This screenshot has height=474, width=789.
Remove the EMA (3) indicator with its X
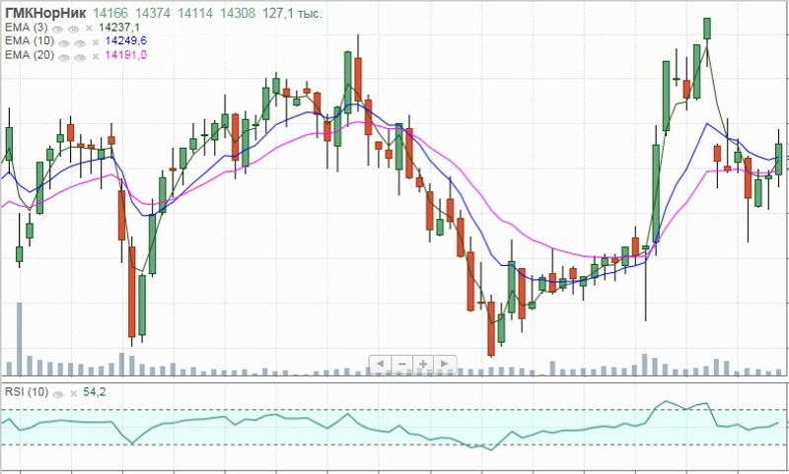click(89, 29)
